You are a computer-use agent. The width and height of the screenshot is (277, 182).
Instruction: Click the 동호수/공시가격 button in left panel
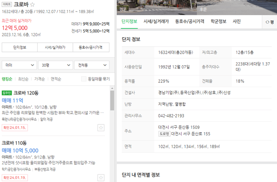click(91, 47)
